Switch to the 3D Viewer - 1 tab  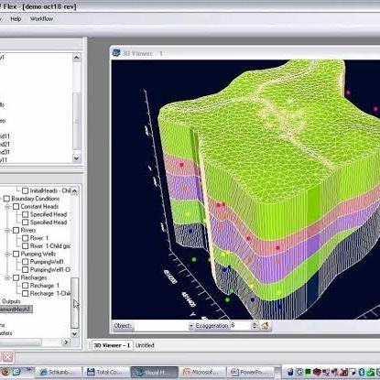(x=112, y=345)
